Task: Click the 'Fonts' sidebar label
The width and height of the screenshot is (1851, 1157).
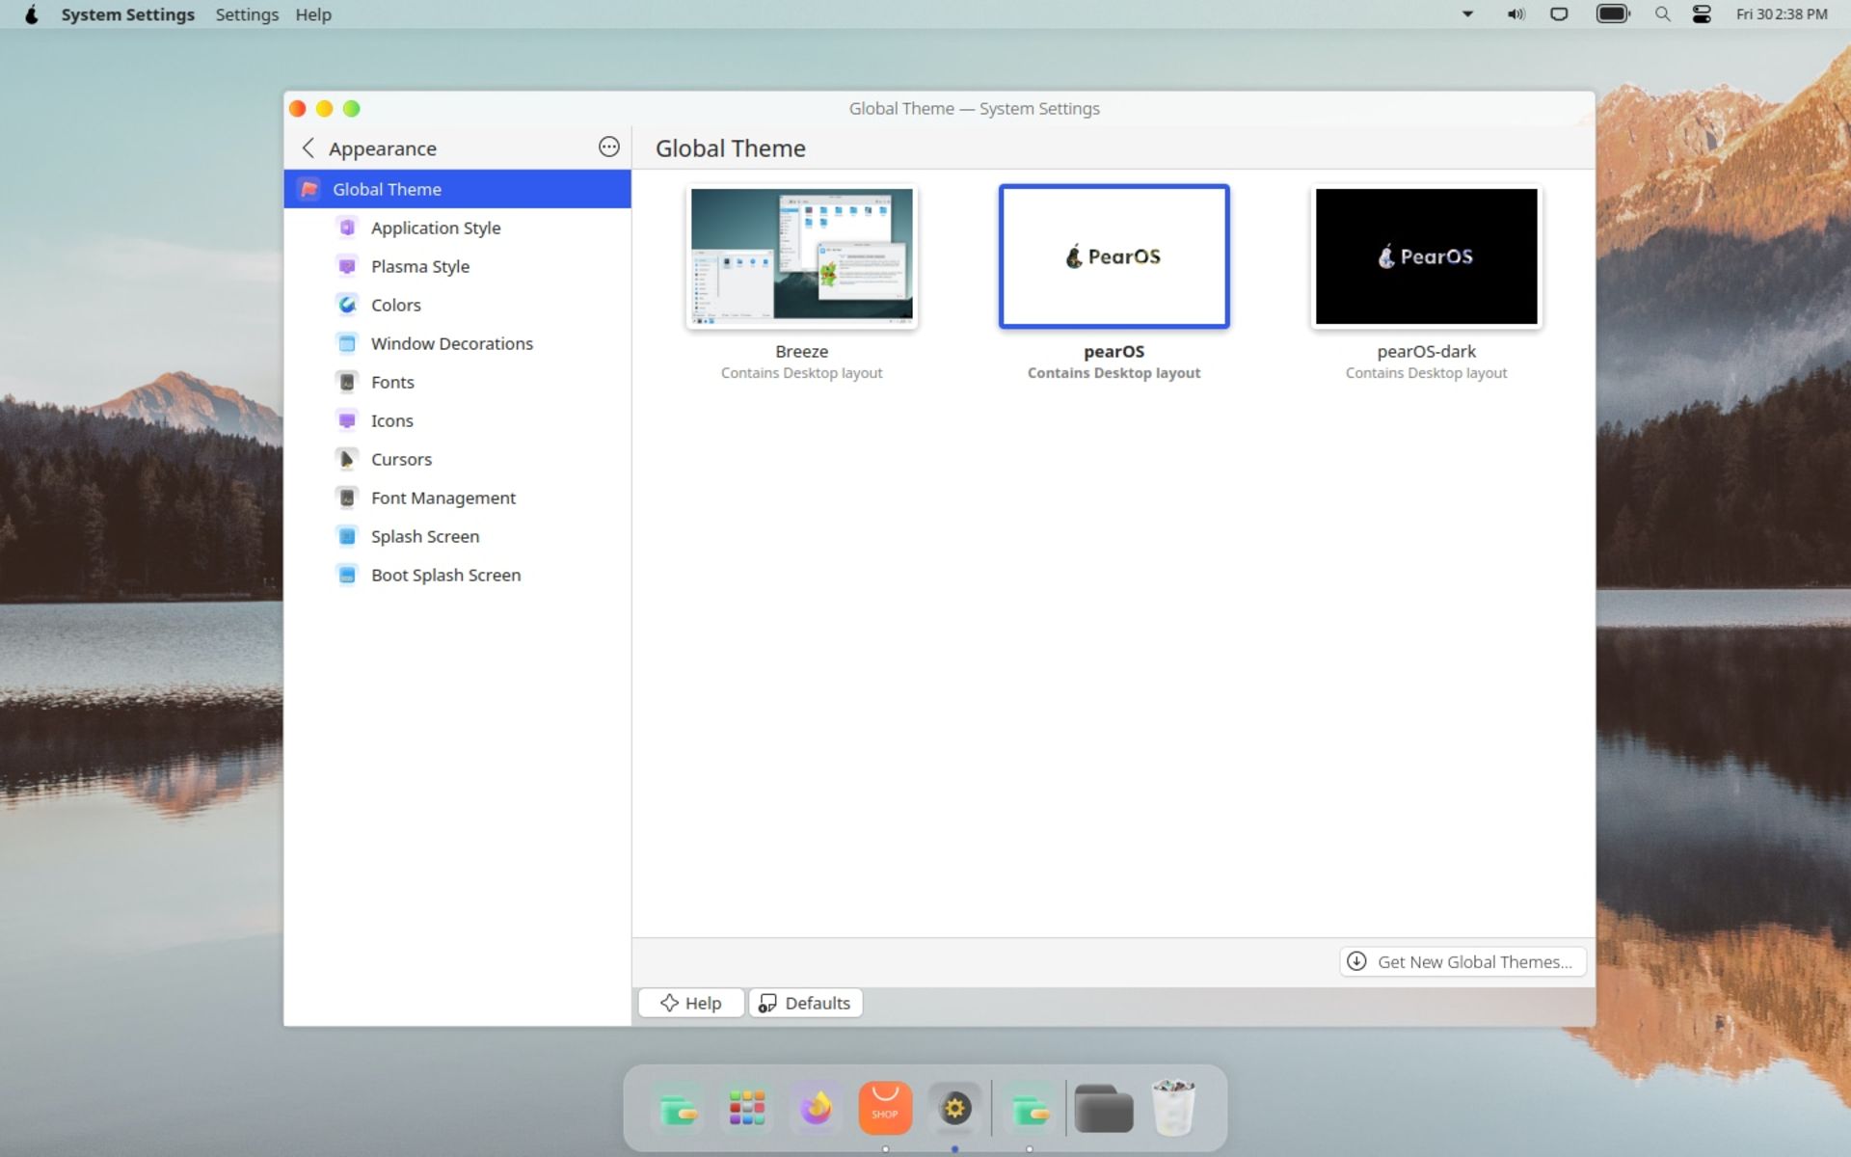Action: (392, 382)
